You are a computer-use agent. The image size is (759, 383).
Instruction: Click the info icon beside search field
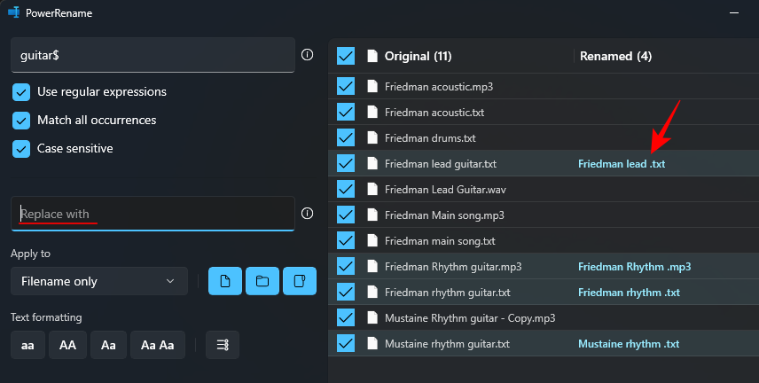[307, 55]
